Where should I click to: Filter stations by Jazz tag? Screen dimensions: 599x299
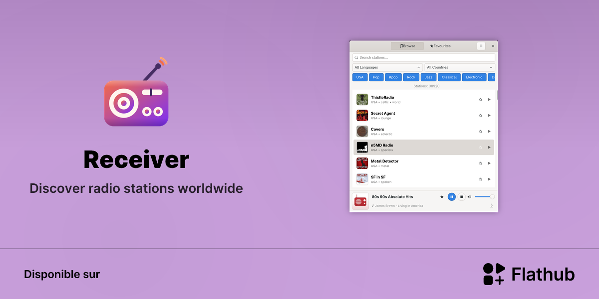(x=428, y=77)
